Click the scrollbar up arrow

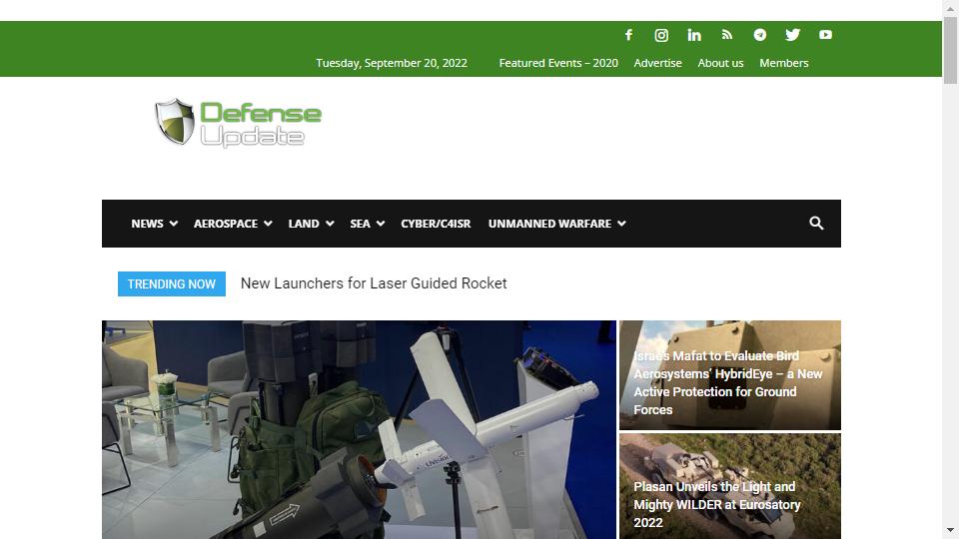pyautogui.click(x=950, y=7)
